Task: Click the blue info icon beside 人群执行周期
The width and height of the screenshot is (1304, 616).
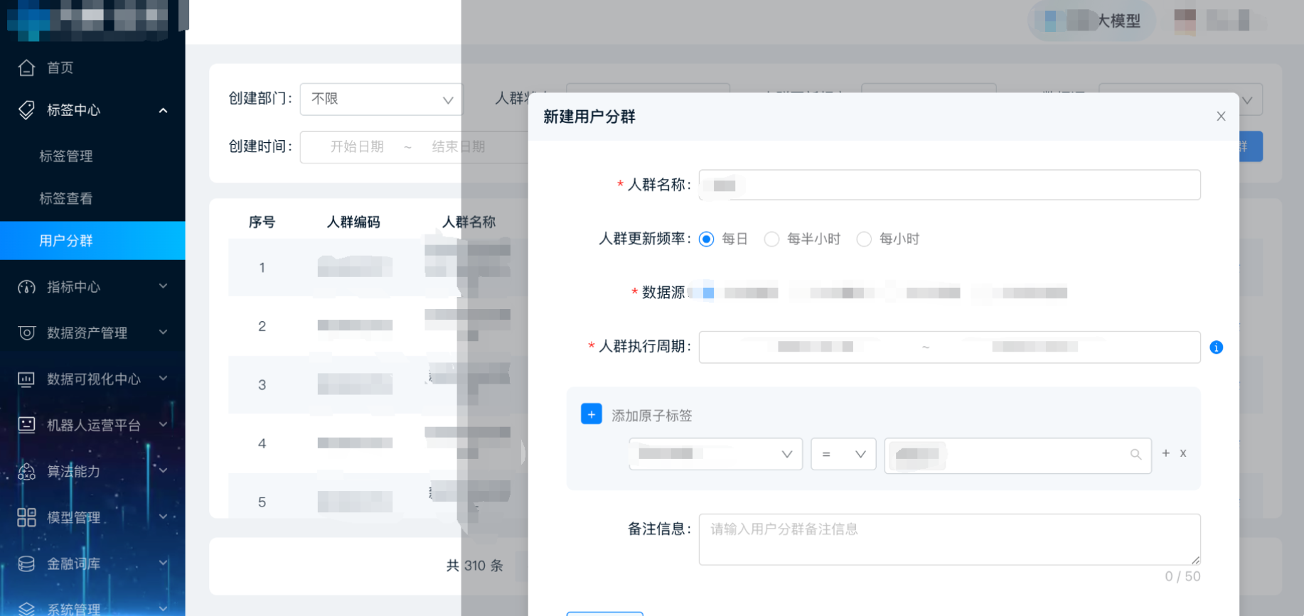Action: point(1217,347)
